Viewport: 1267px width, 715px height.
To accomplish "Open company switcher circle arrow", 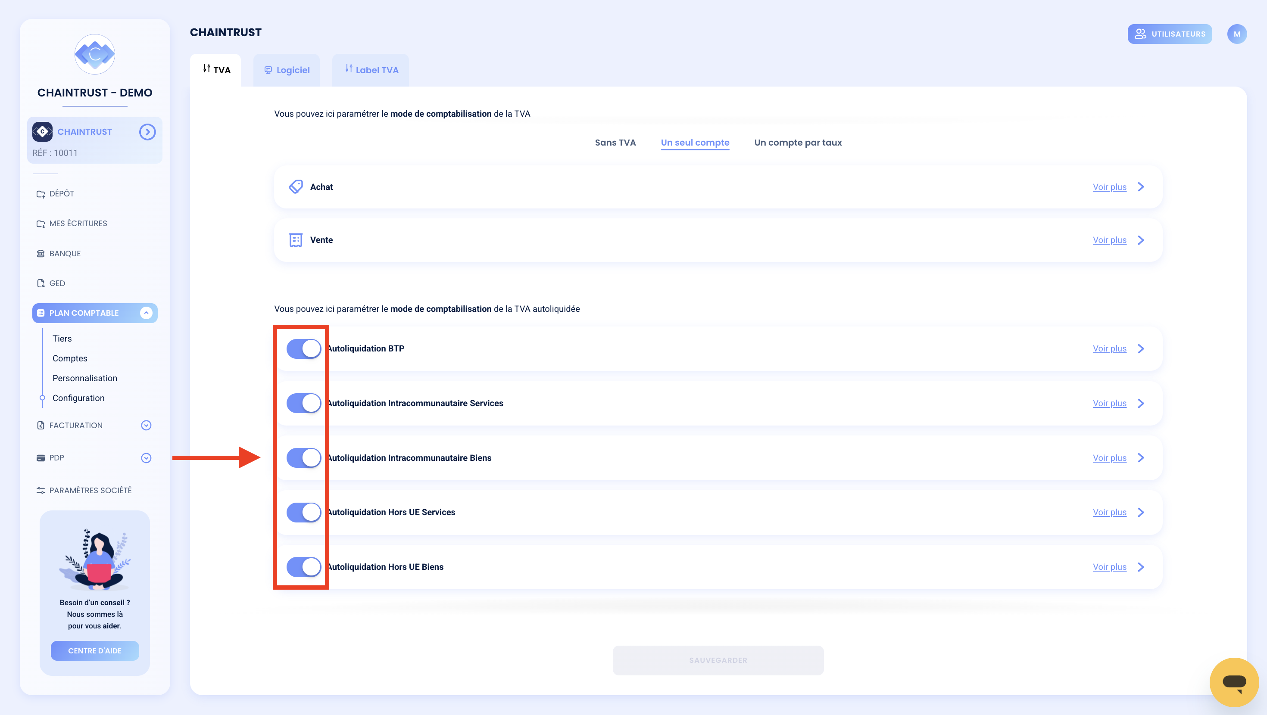I will pyautogui.click(x=147, y=132).
